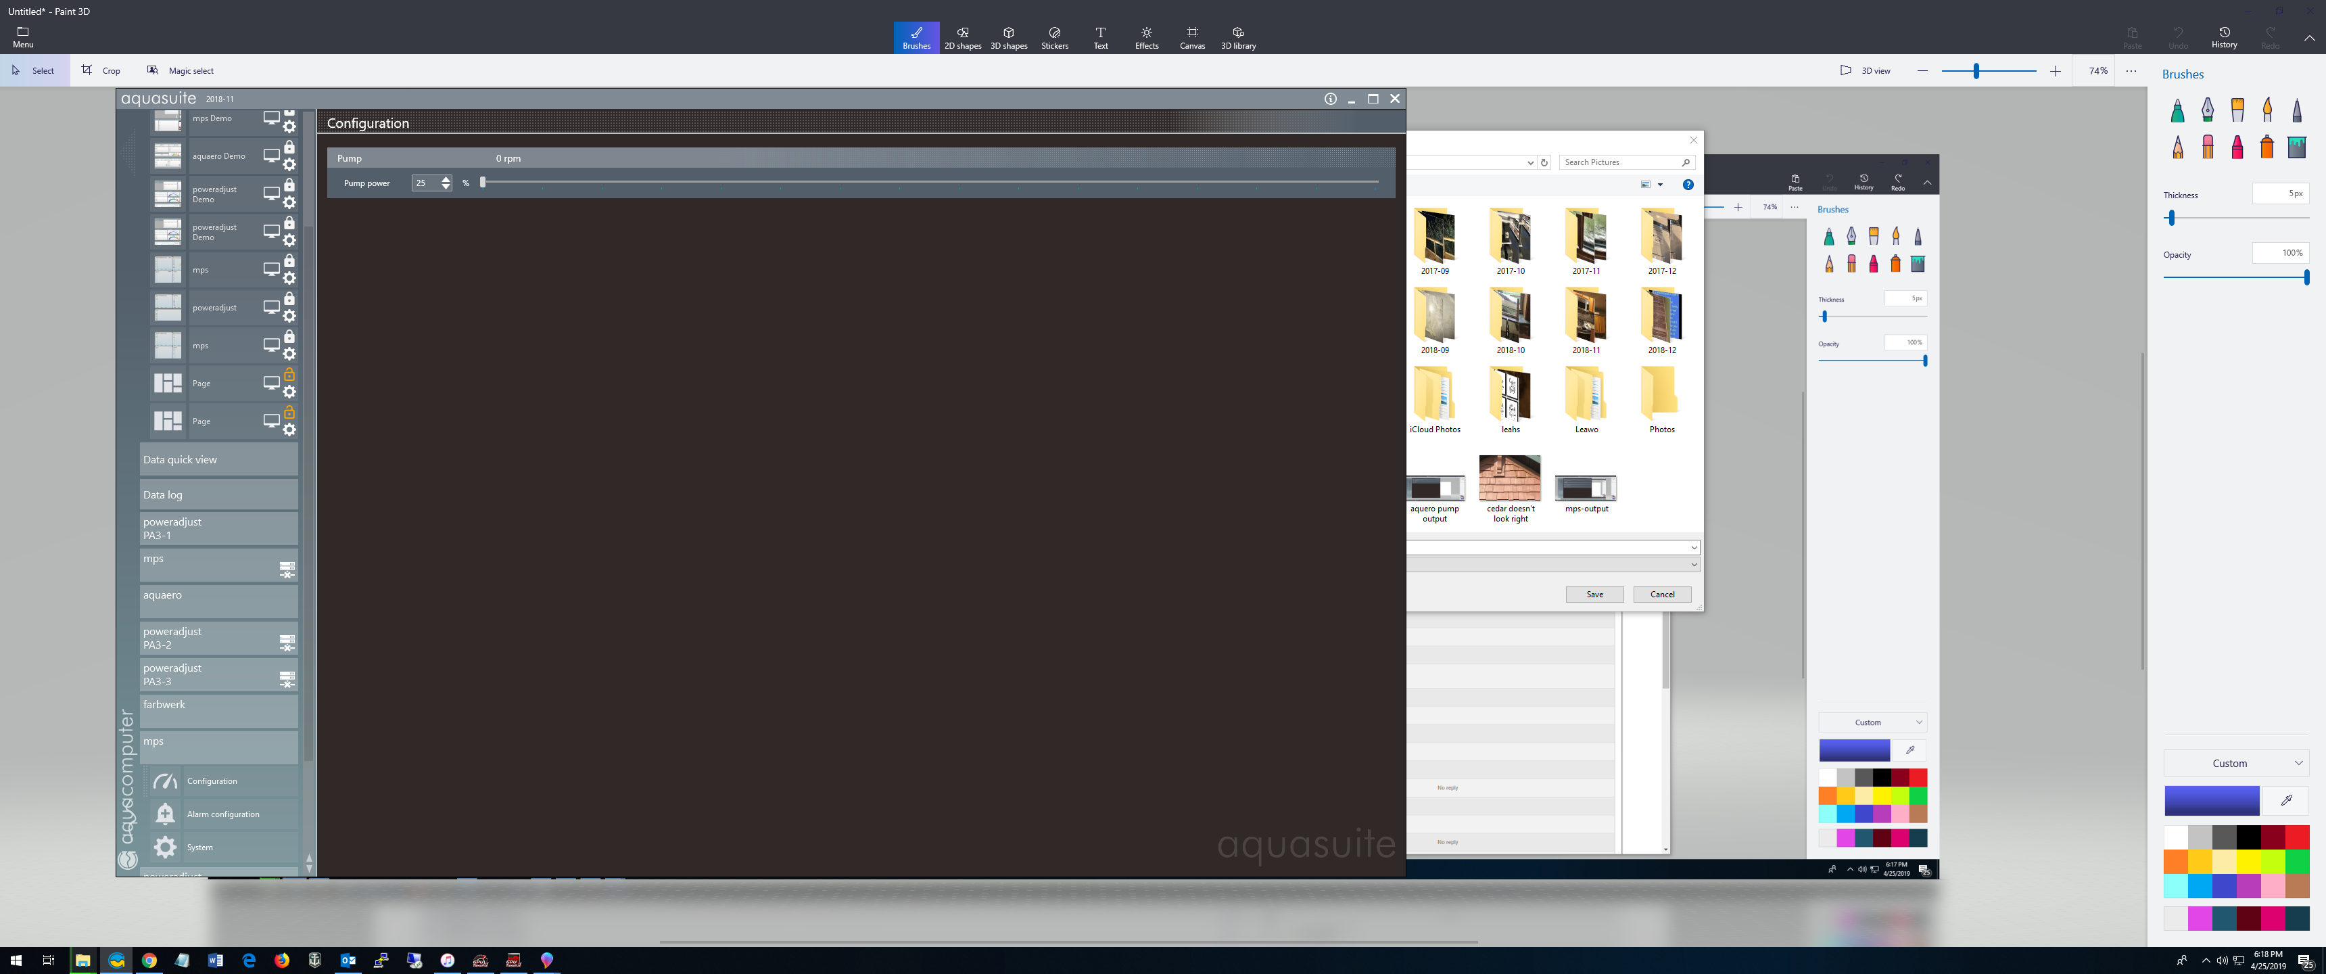Pick the red Crayon brush
This screenshot has width=2326, height=974.
[2237, 146]
